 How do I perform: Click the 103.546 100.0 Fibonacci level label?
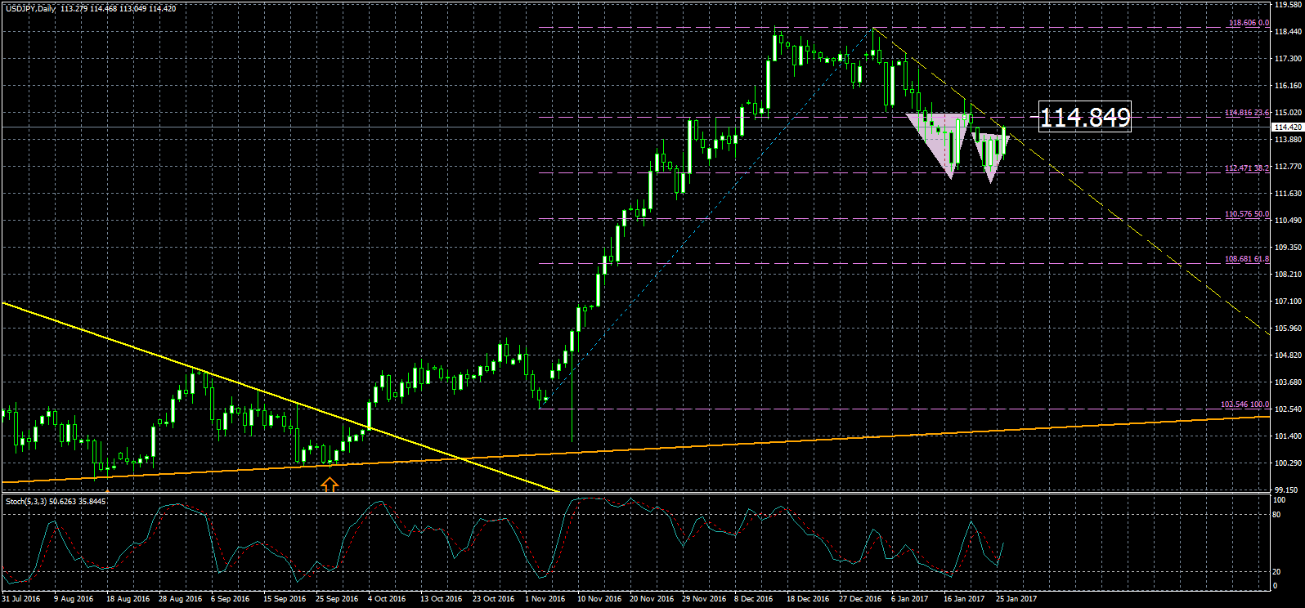[x=1244, y=405]
